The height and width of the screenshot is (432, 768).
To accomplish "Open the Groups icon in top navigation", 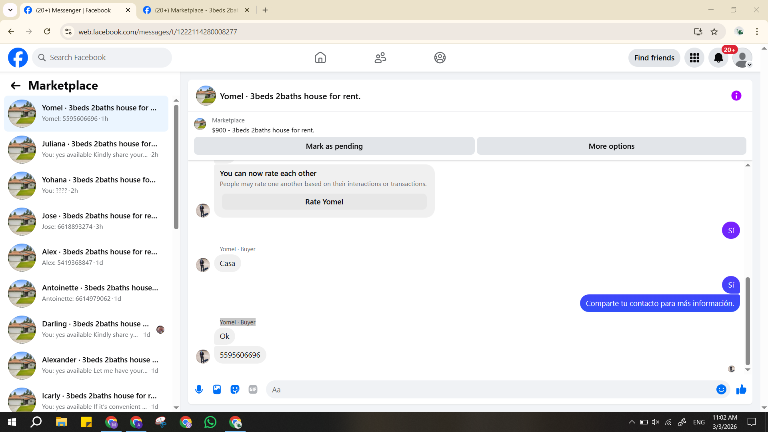I will coord(440,58).
